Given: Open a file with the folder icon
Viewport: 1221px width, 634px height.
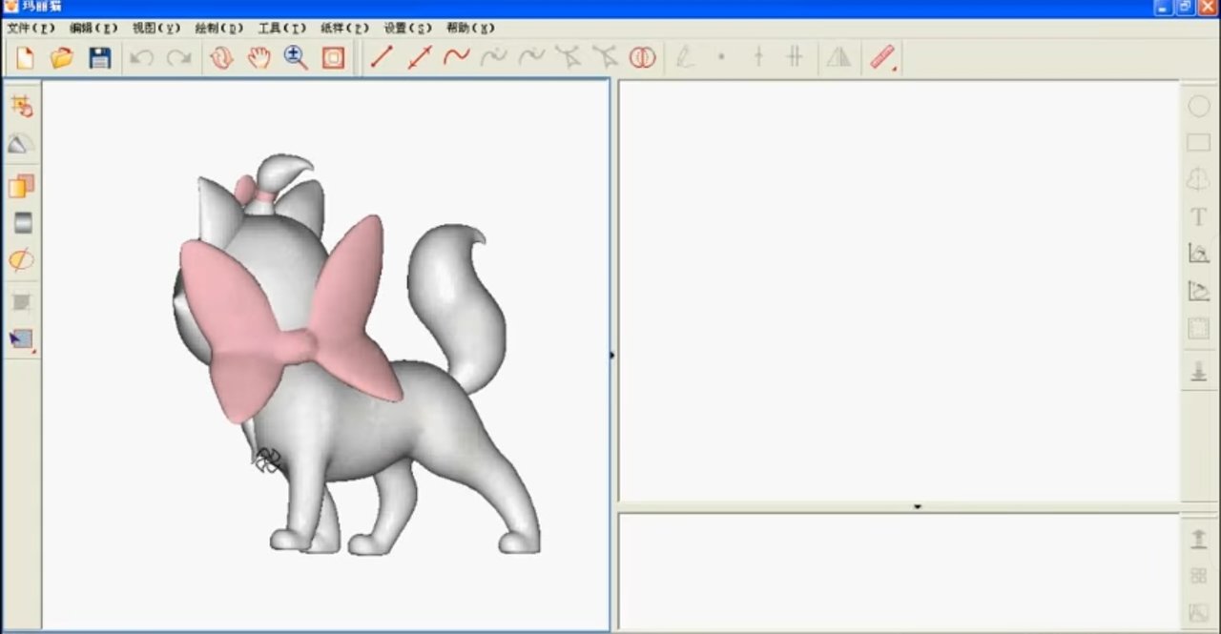Looking at the screenshot, I should tap(62, 58).
